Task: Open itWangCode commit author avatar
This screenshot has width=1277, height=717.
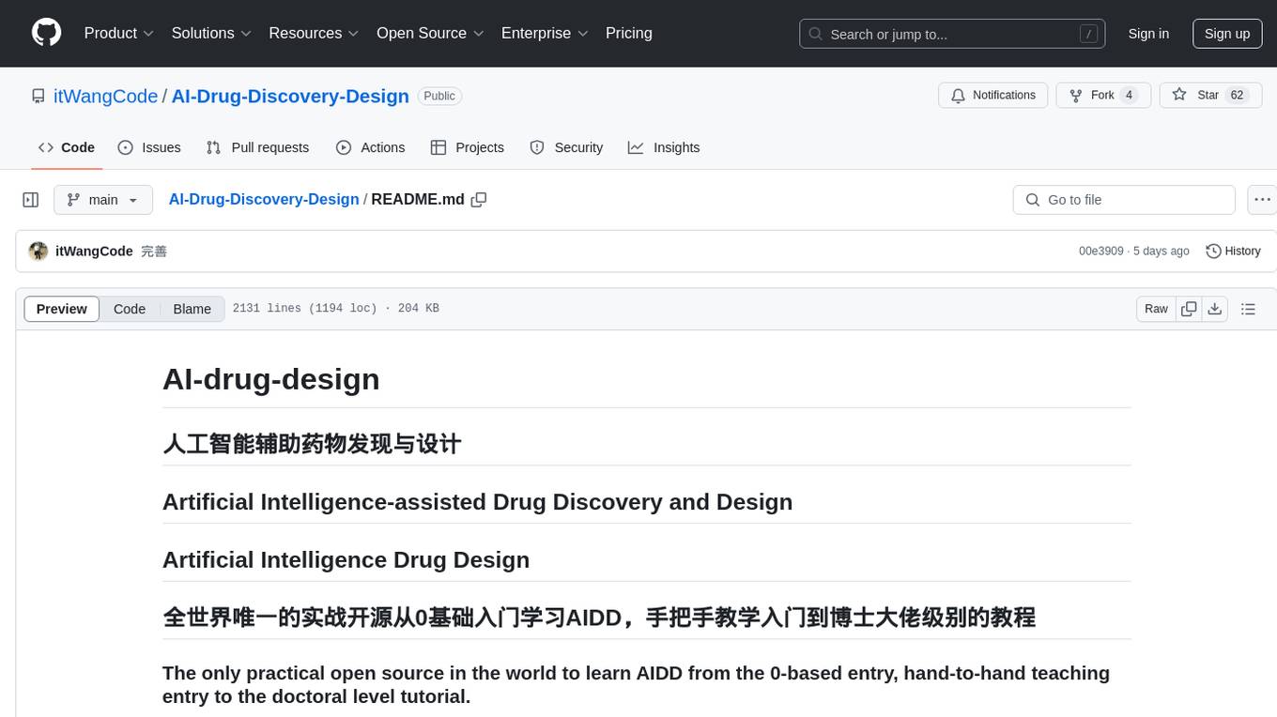Action: [x=38, y=251]
